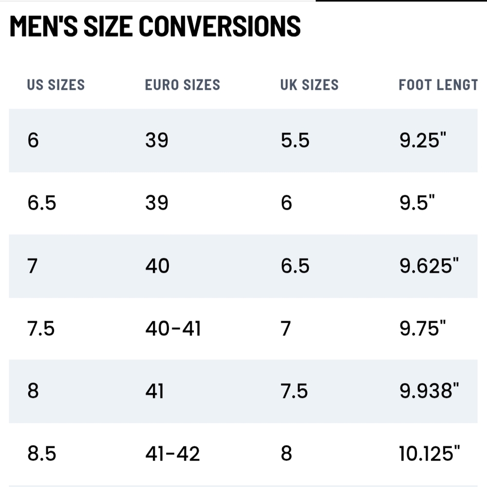Select the US size 6 cell
This screenshot has height=487, width=487.
33,140
